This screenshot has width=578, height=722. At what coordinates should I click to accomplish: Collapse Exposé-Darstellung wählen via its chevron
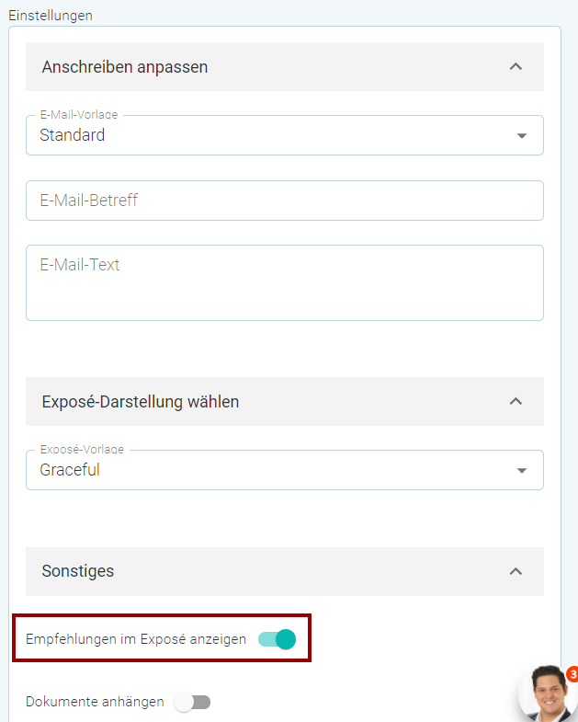click(516, 402)
